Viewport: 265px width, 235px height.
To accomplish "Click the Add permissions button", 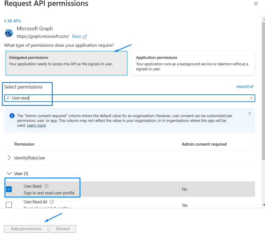I will coord(26,229).
